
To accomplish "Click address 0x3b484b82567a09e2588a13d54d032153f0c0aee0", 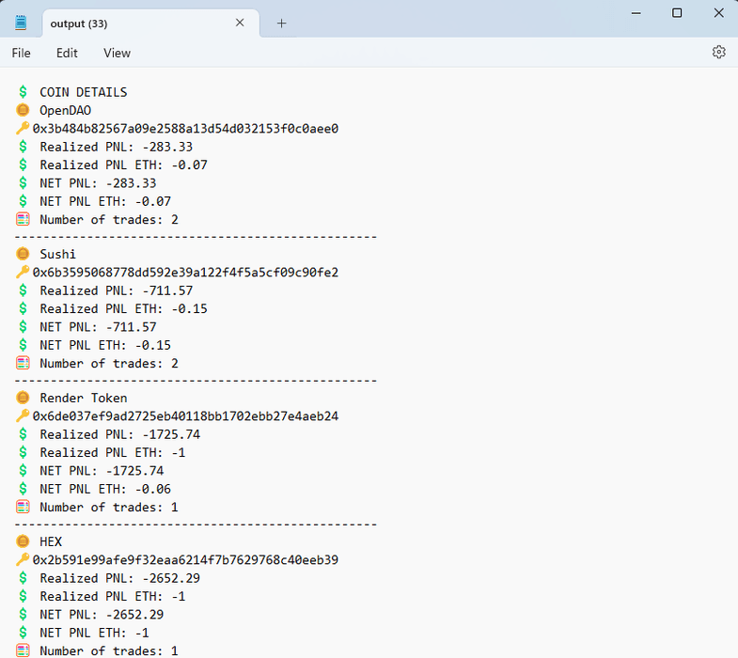I will [x=185, y=129].
